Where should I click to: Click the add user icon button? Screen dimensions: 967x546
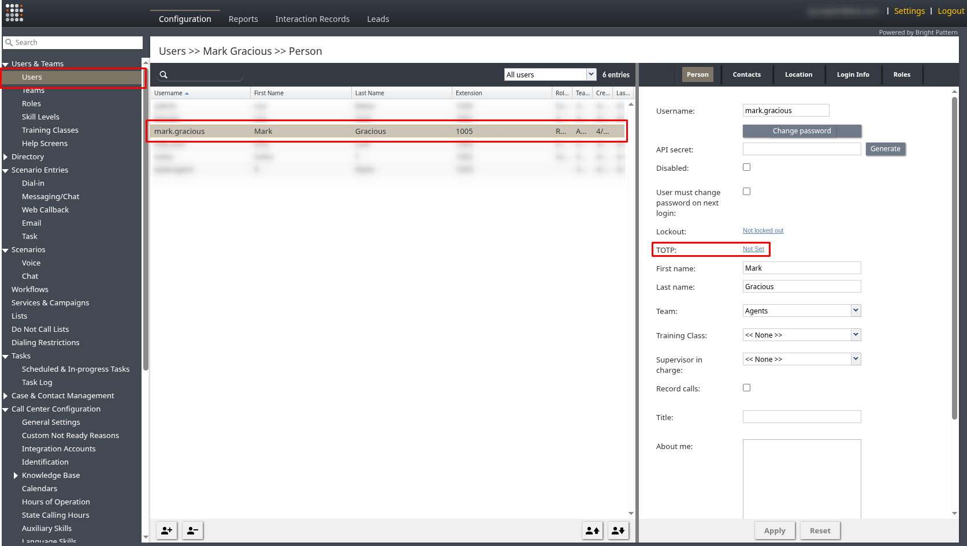pos(166,530)
